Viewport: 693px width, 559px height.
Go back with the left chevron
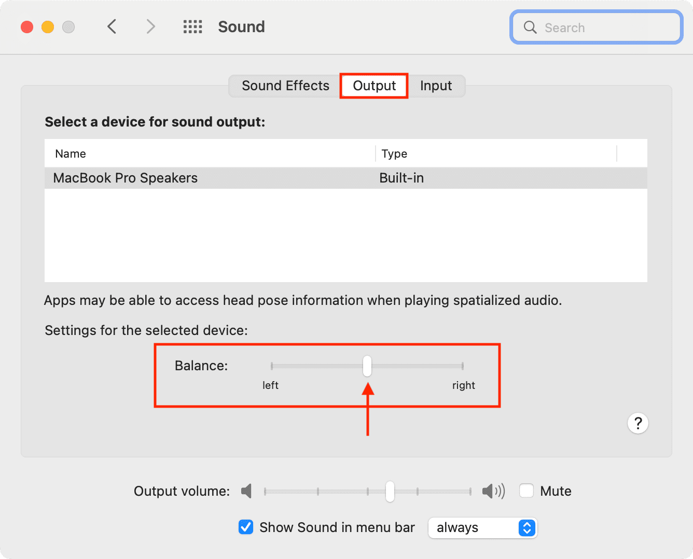(112, 26)
